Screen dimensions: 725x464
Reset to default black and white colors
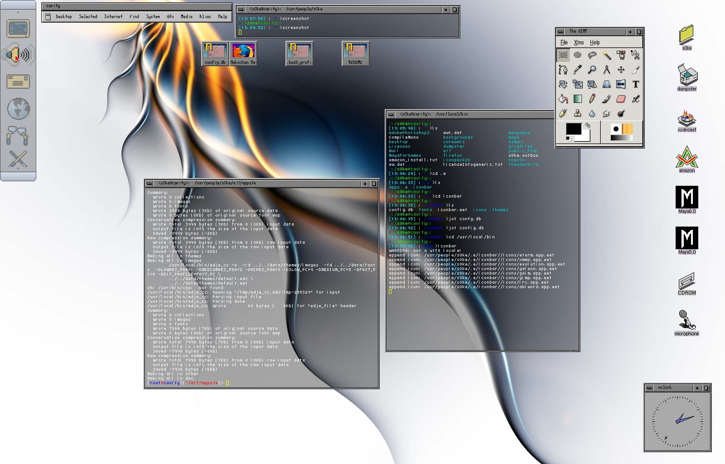[568, 139]
